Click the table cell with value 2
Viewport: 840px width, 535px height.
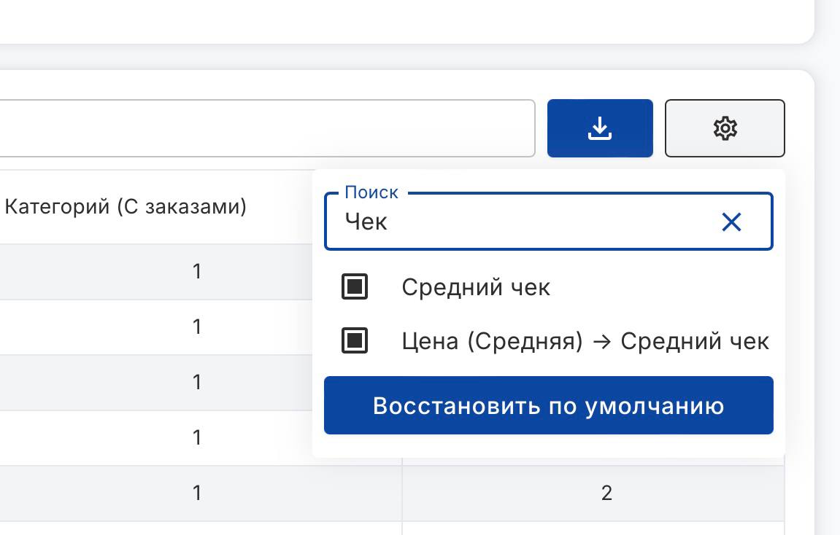[x=606, y=493]
